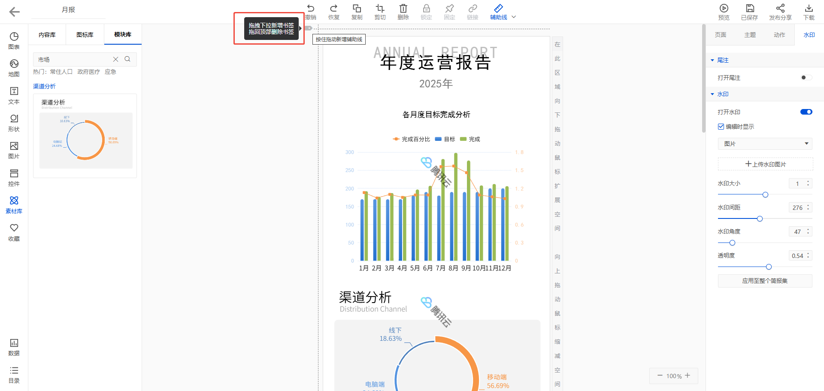Switch to the 模块库 tab
The height and width of the screenshot is (391, 824).
[x=123, y=35]
